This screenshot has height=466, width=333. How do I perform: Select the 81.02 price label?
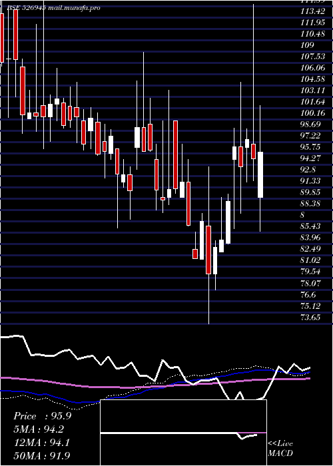(310, 260)
